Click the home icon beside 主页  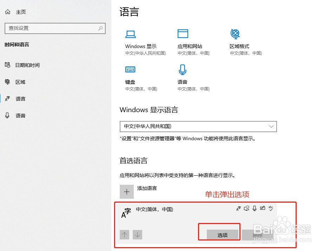8,12
